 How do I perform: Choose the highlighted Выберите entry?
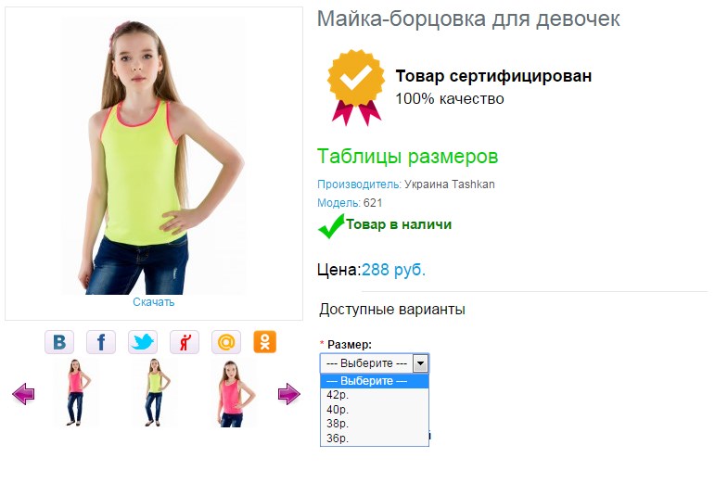click(x=375, y=381)
